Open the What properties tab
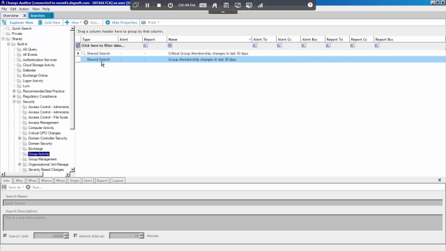Screen dimensions: 446x251 point(32,181)
